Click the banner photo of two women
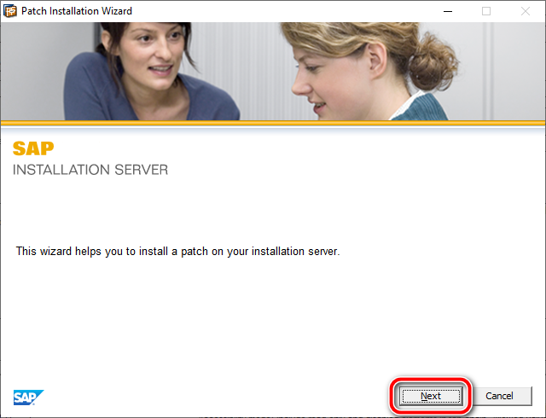The width and height of the screenshot is (546, 418). (273, 72)
